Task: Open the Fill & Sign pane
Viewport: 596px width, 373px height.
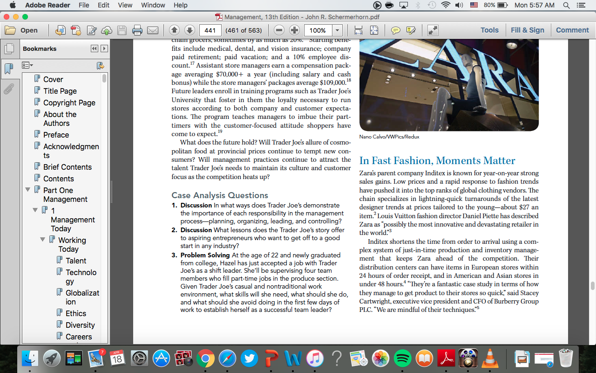Action: point(528,30)
